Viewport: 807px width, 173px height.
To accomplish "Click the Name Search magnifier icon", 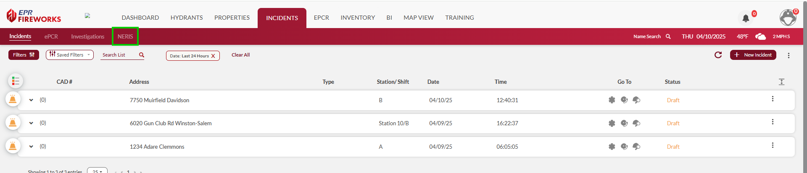I will pyautogui.click(x=668, y=36).
